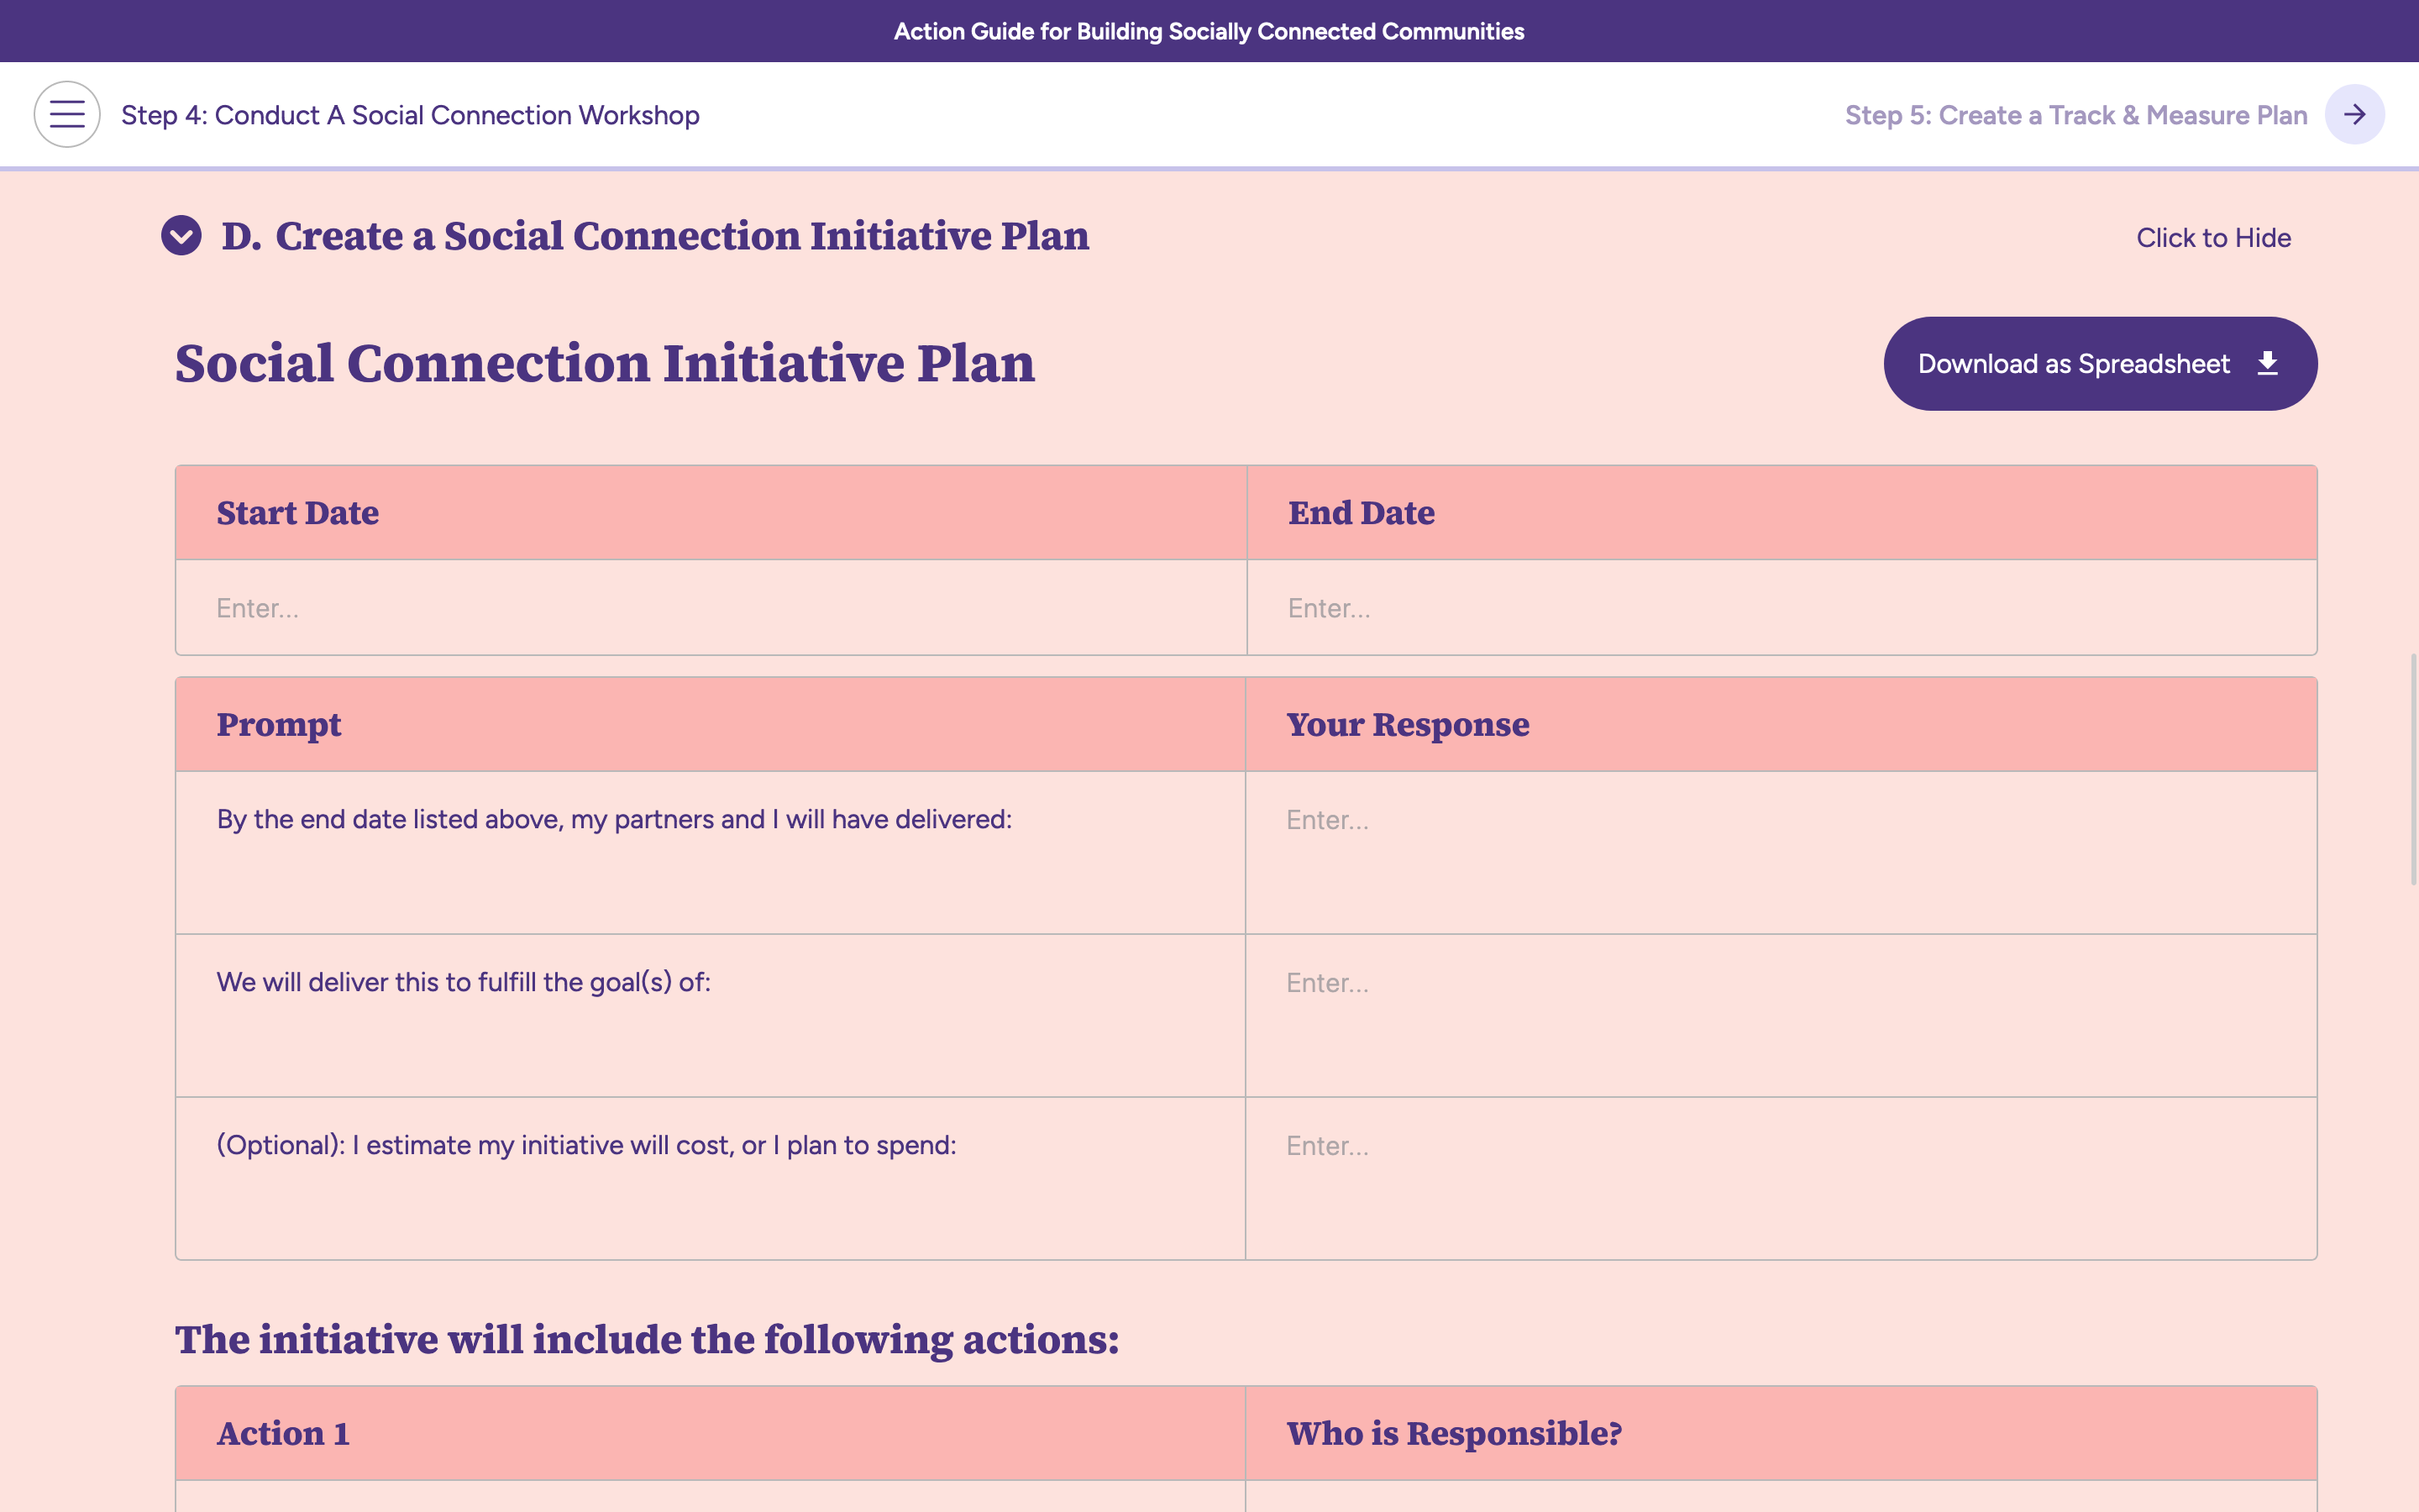
Task: Hide section D using Click to Hide
Action: pos(2214,237)
